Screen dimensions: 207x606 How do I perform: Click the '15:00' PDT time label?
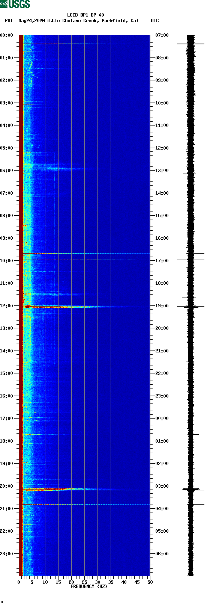click(7, 373)
